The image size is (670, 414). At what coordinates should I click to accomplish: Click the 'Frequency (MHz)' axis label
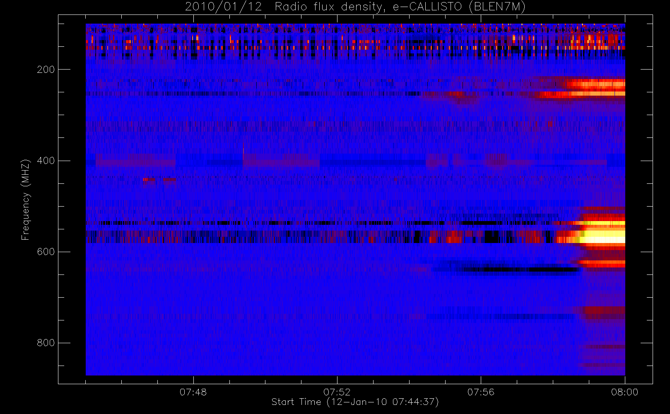[x=26, y=199]
